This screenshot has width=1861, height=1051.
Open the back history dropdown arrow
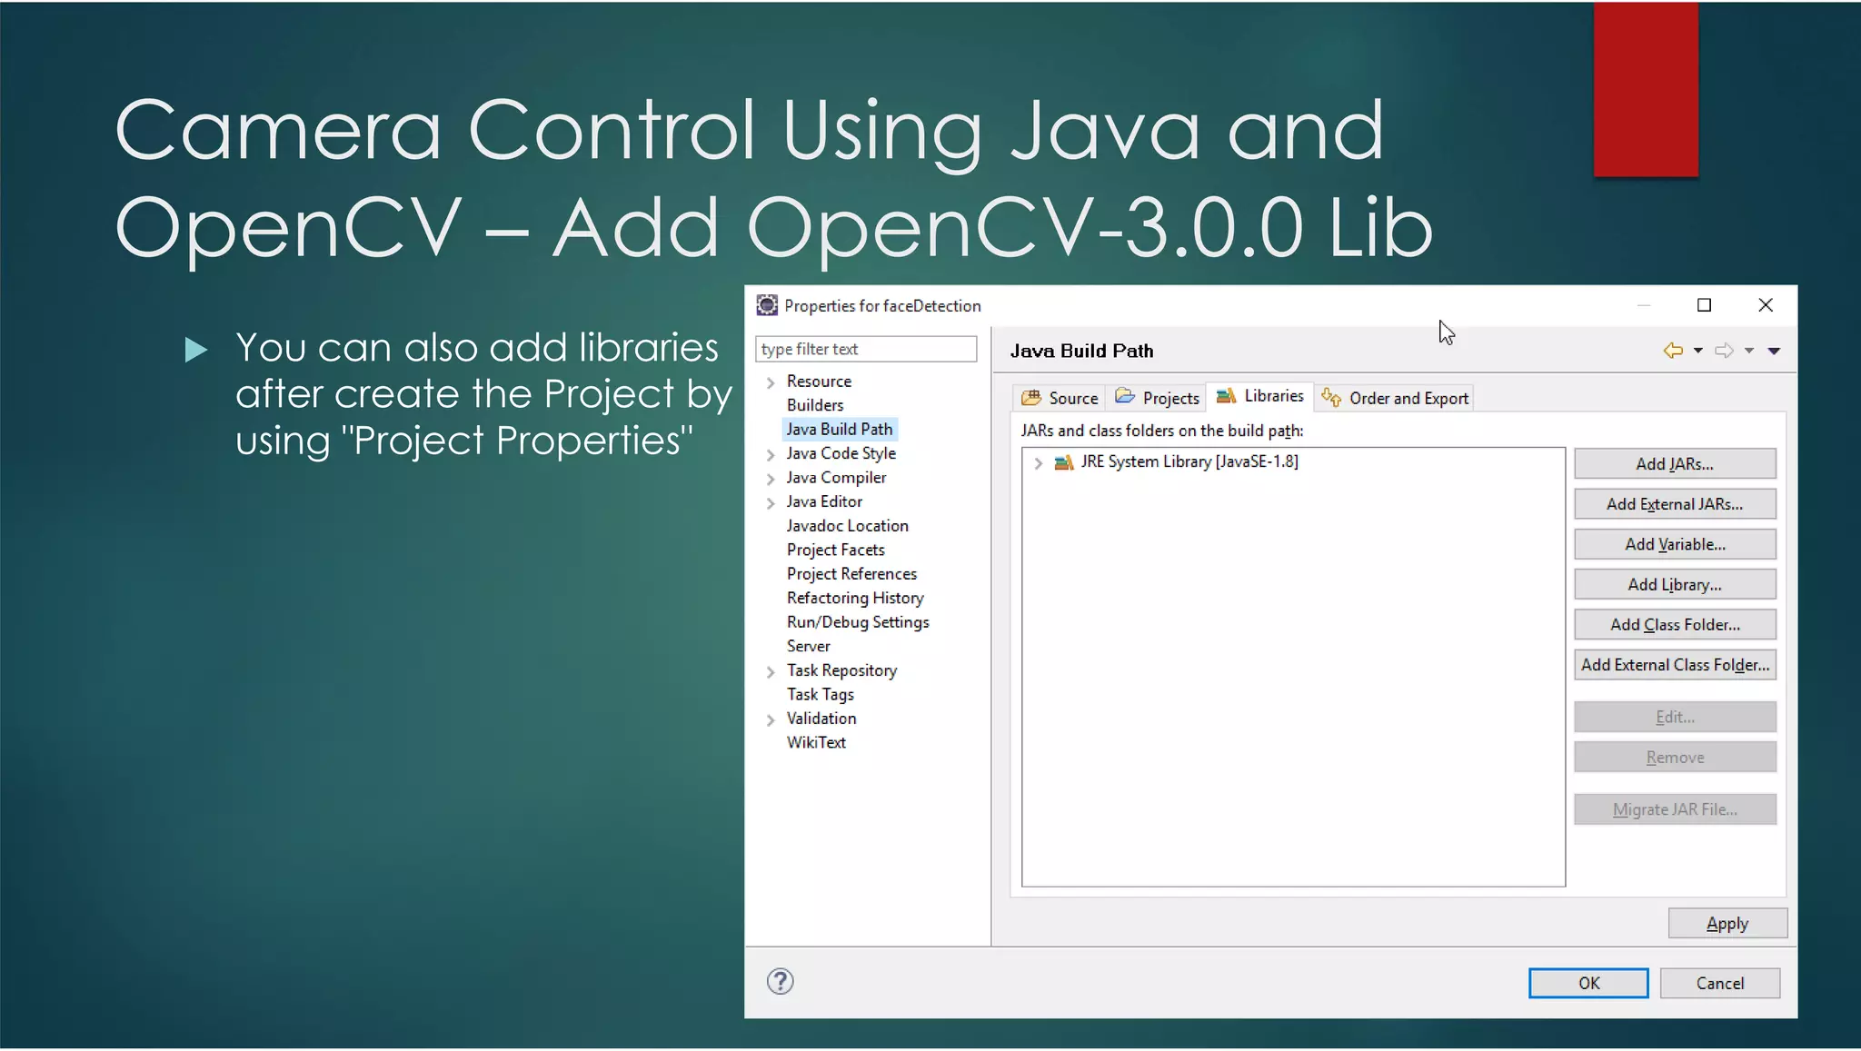(x=1697, y=351)
